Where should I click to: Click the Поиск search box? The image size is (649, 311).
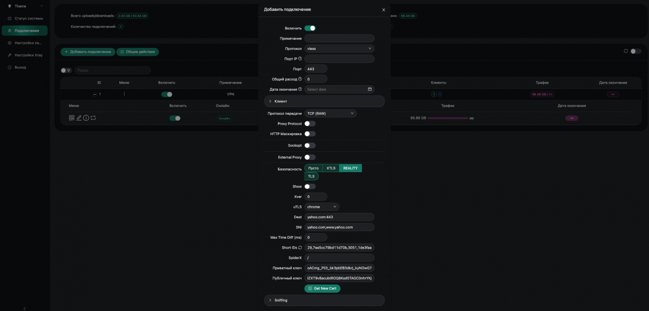112,70
